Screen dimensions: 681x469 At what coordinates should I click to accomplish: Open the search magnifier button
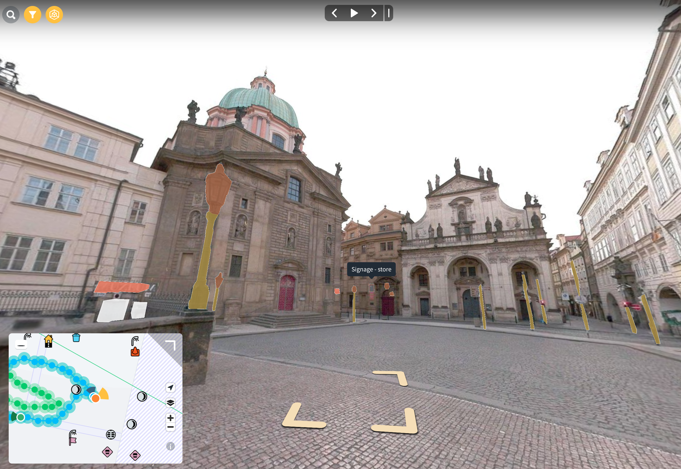click(11, 14)
